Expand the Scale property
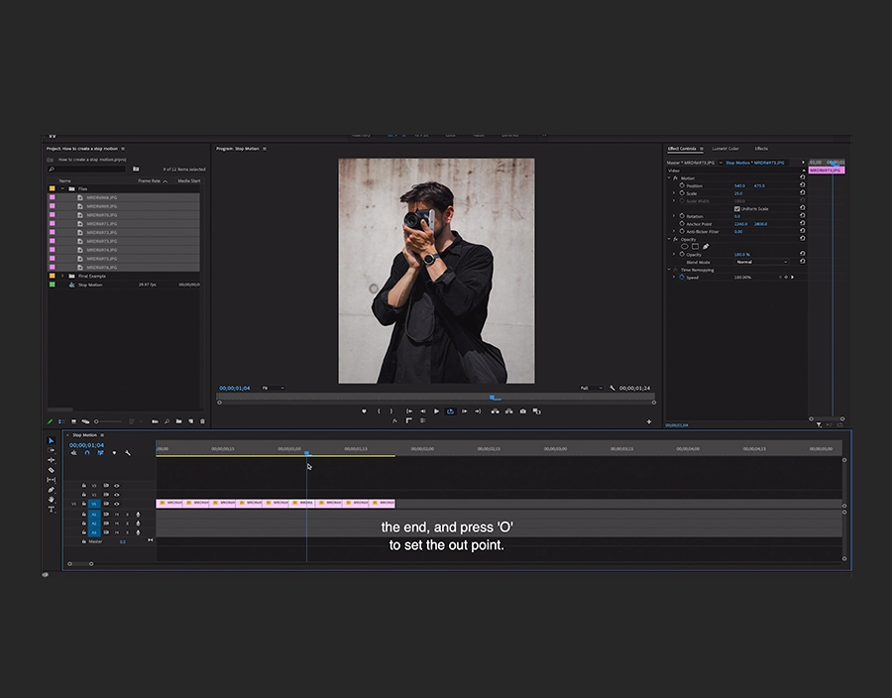The height and width of the screenshot is (698, 892). 674,193
